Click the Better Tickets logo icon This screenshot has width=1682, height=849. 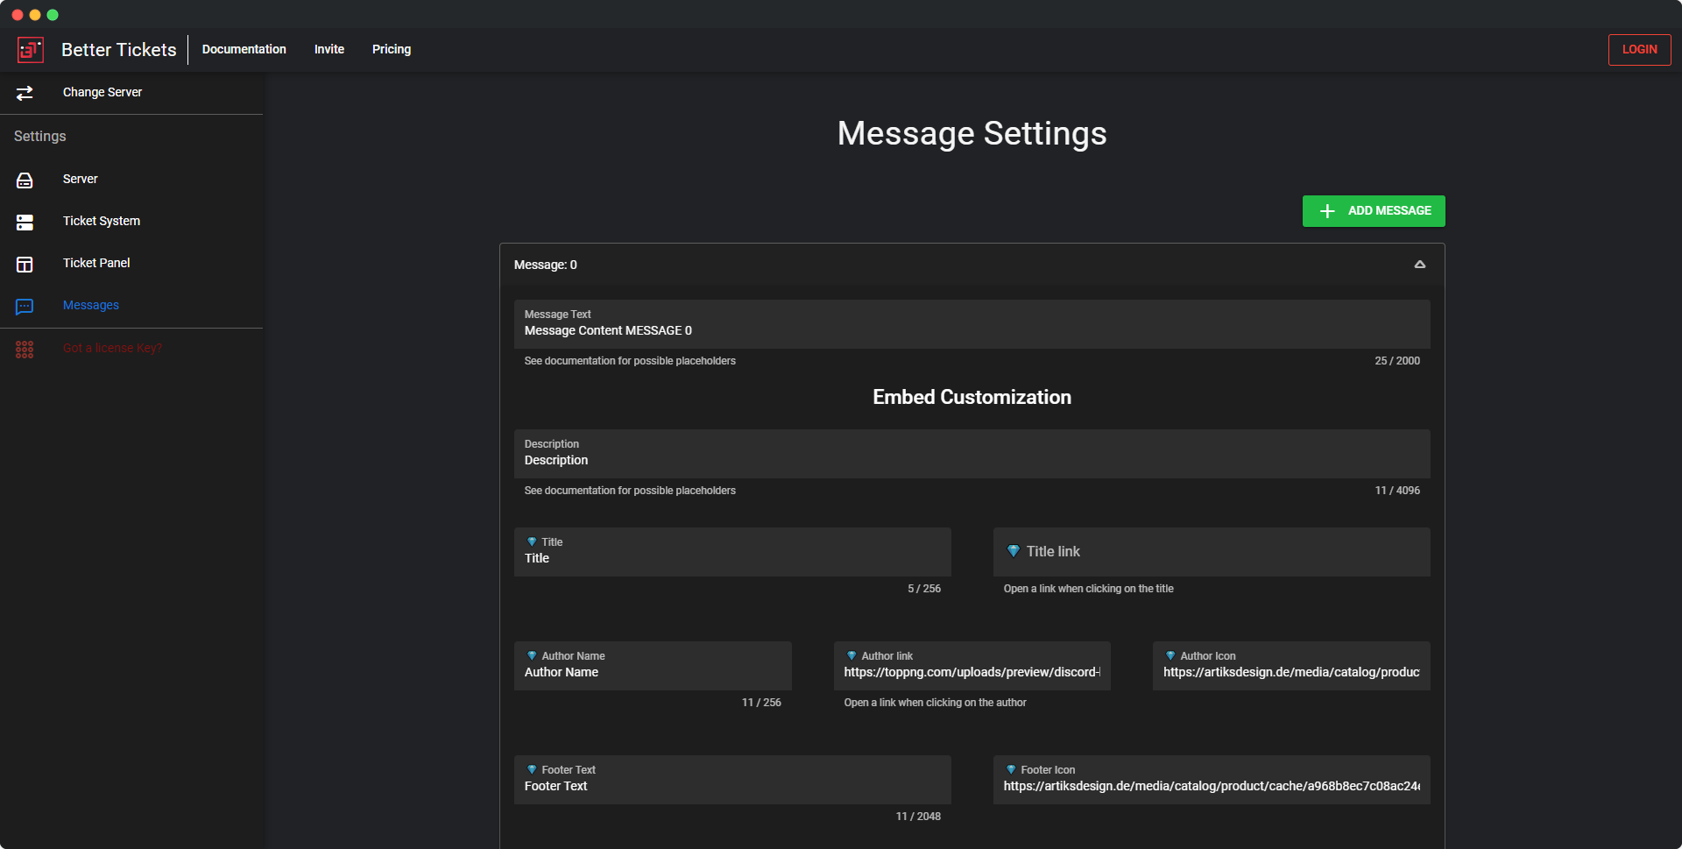pyautogui.click(x=31, y=50)
